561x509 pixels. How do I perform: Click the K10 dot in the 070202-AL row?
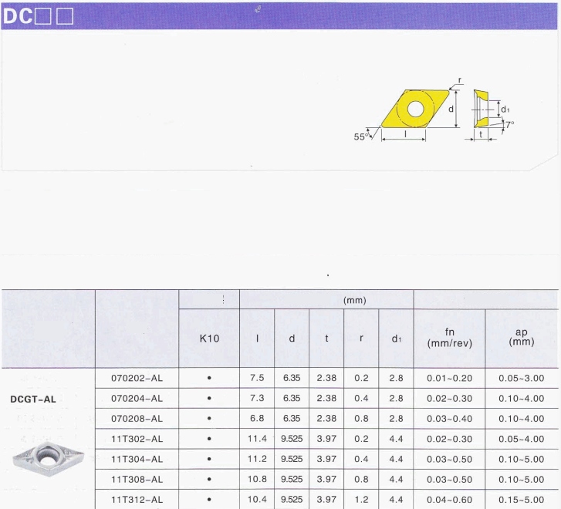click(x=209, y=378)
